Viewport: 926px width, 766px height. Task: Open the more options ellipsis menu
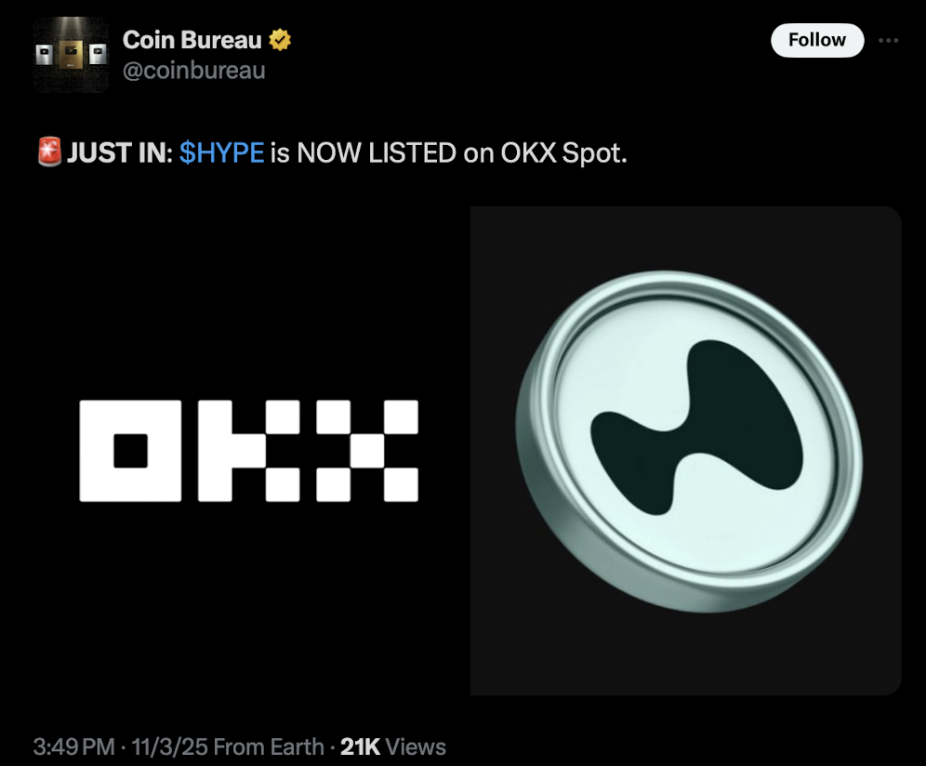click(x=889, y=40)
